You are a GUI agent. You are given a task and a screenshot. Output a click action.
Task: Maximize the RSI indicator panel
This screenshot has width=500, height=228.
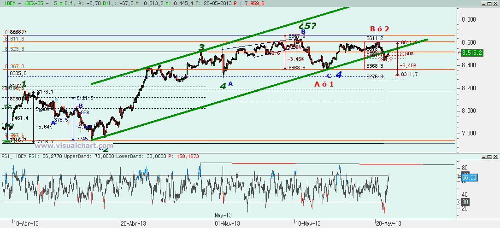pos(489,156)
